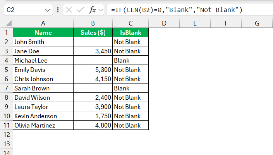Viewport: 273px width, 155px height.
Task: Expand the fx function dropdown chevron
Action: [x=101, y=10]
